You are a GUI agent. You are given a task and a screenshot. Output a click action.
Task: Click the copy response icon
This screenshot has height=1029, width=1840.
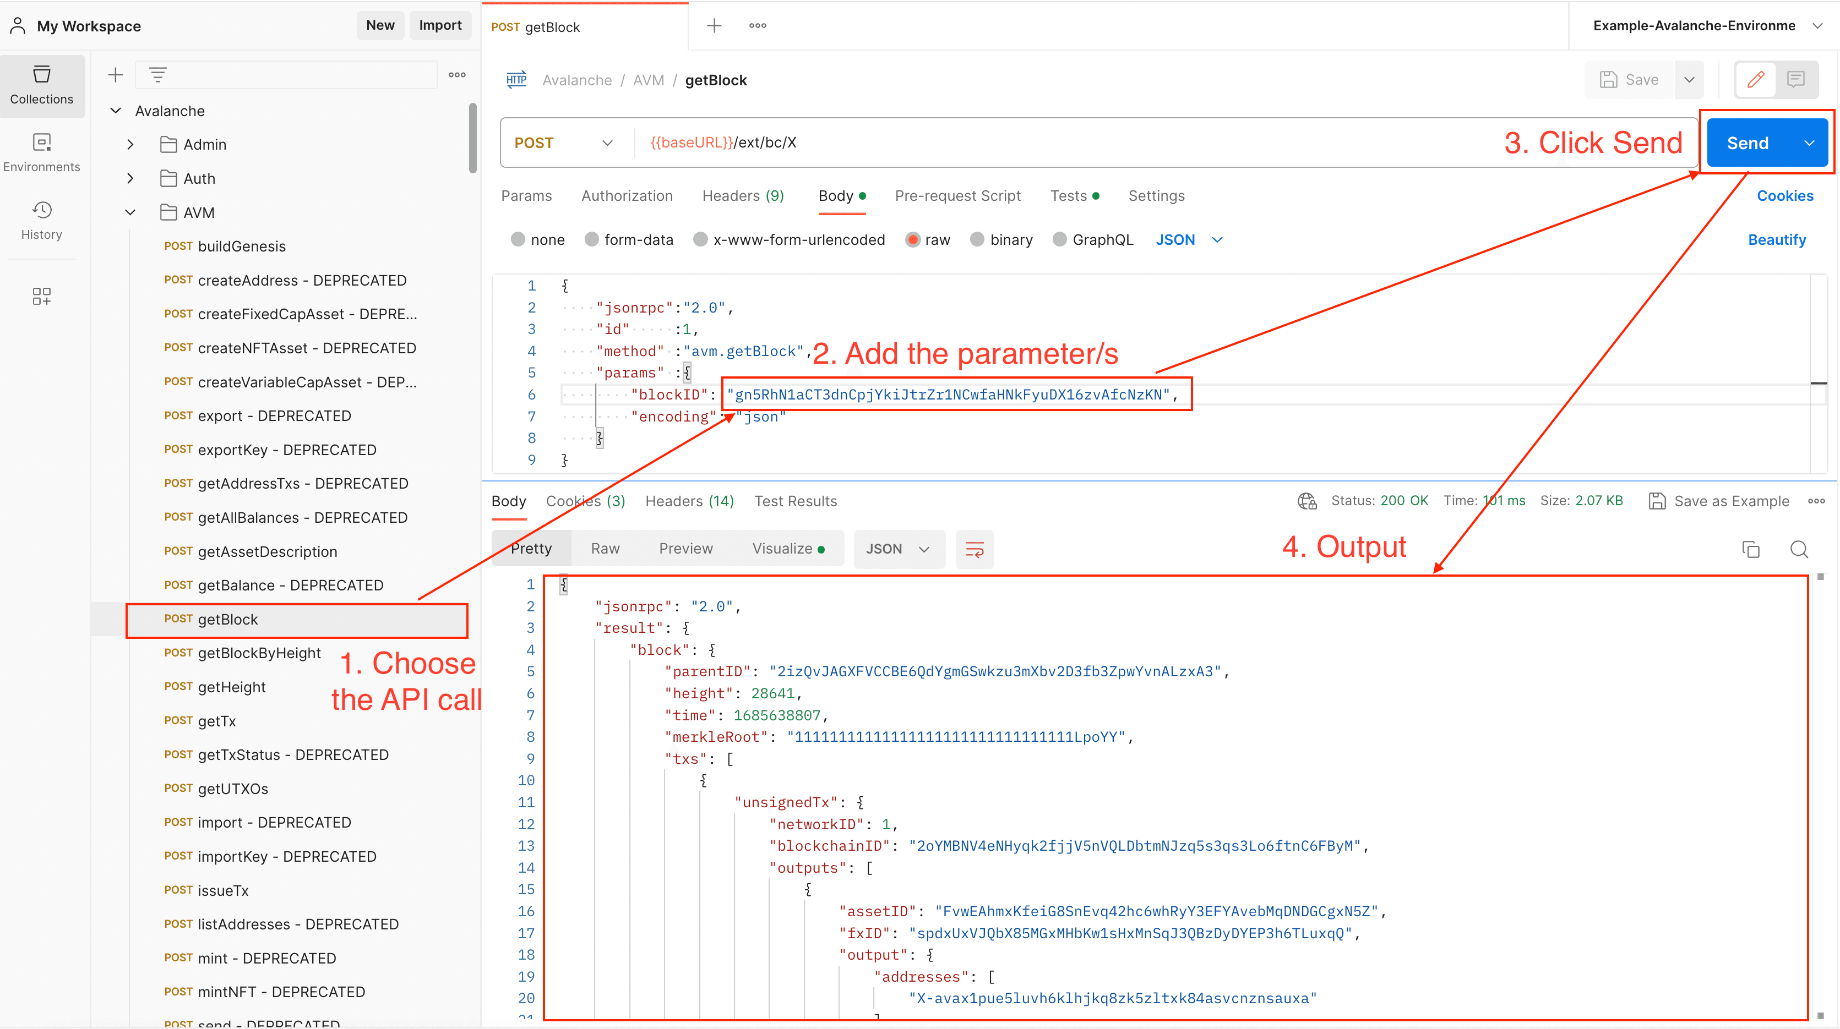(1750, 548)
